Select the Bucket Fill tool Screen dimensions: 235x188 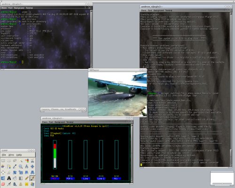(15, 178)
